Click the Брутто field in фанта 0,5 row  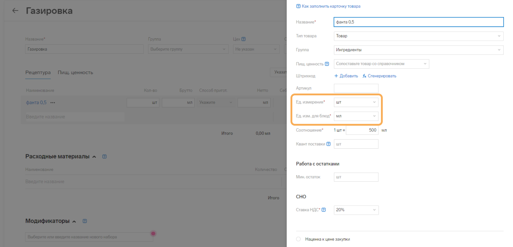tap(178, 103)
